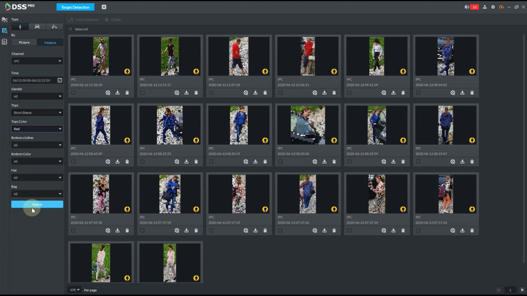Screen dimensions: 527x296
Task: Delete the 07:37:24 result beside the 07:37:26 one
Action: click(x=403, y=231)
